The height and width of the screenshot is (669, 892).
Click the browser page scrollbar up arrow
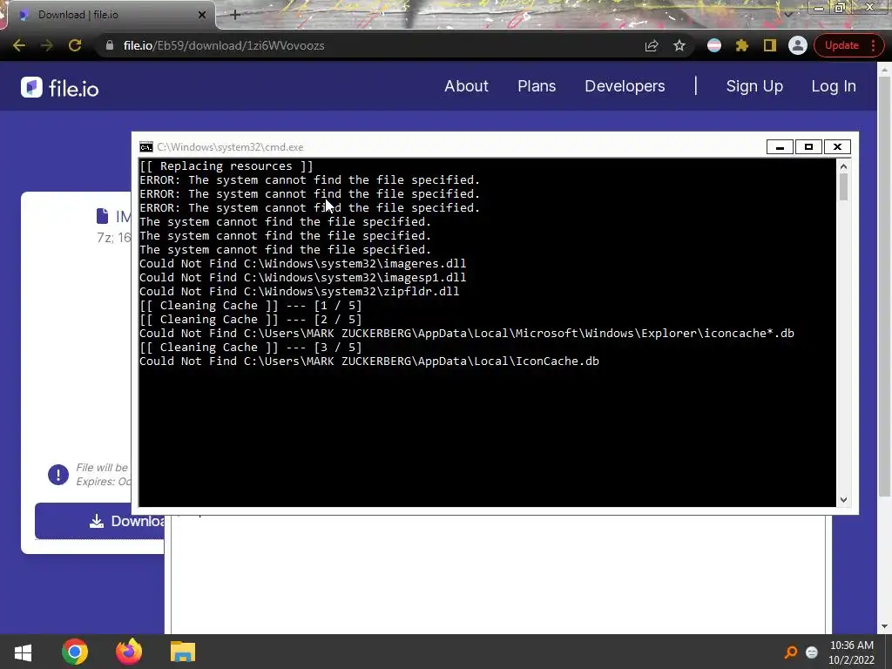(x=884, y=68)
